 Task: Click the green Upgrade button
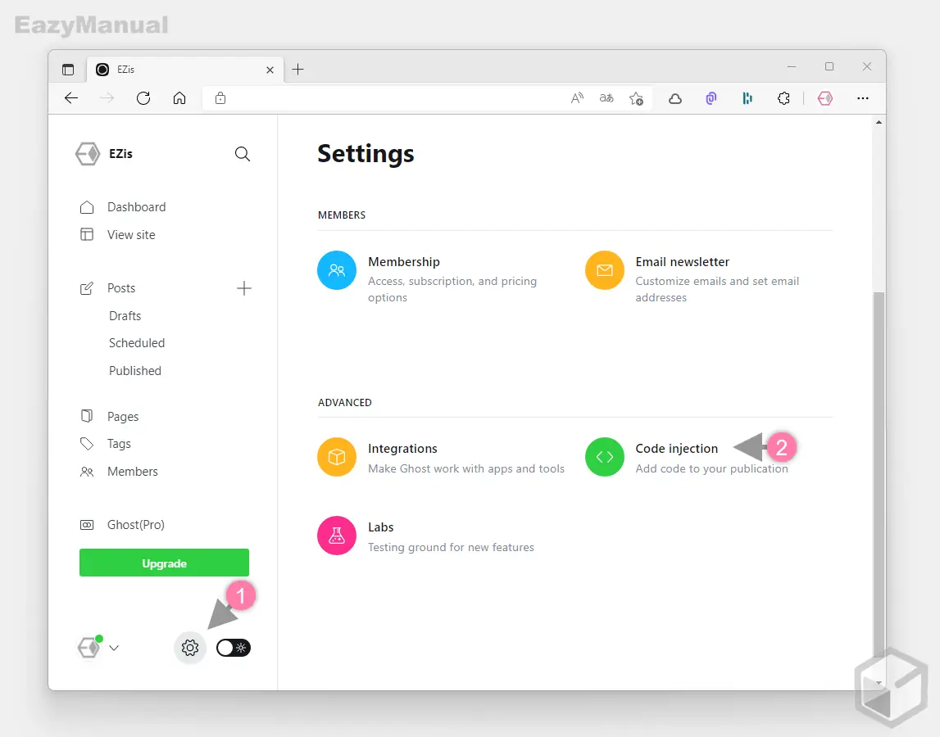click(164, 563)
